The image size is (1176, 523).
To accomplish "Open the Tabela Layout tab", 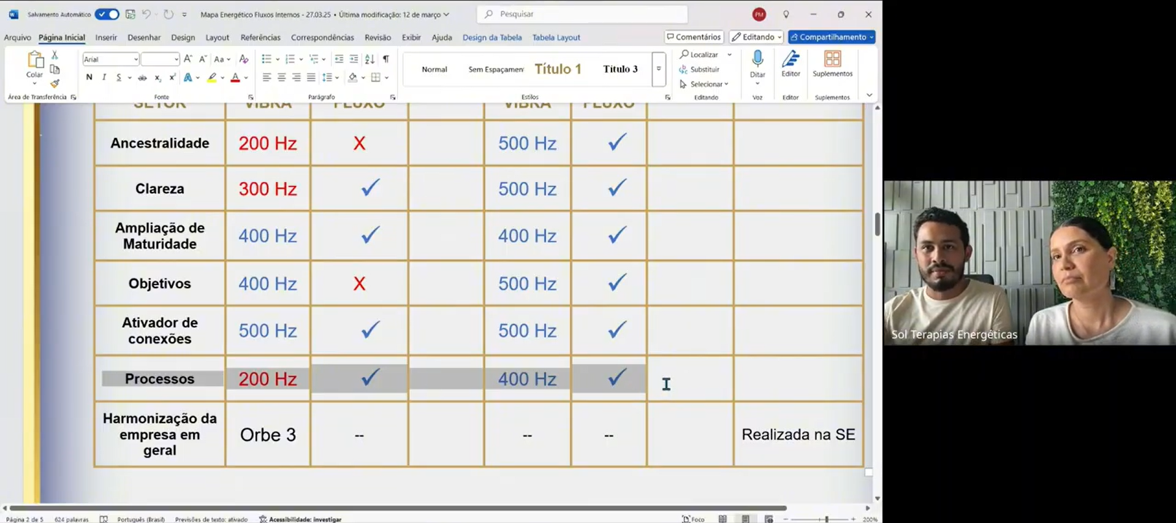I will pyautogui.click(x=556, y=37).
